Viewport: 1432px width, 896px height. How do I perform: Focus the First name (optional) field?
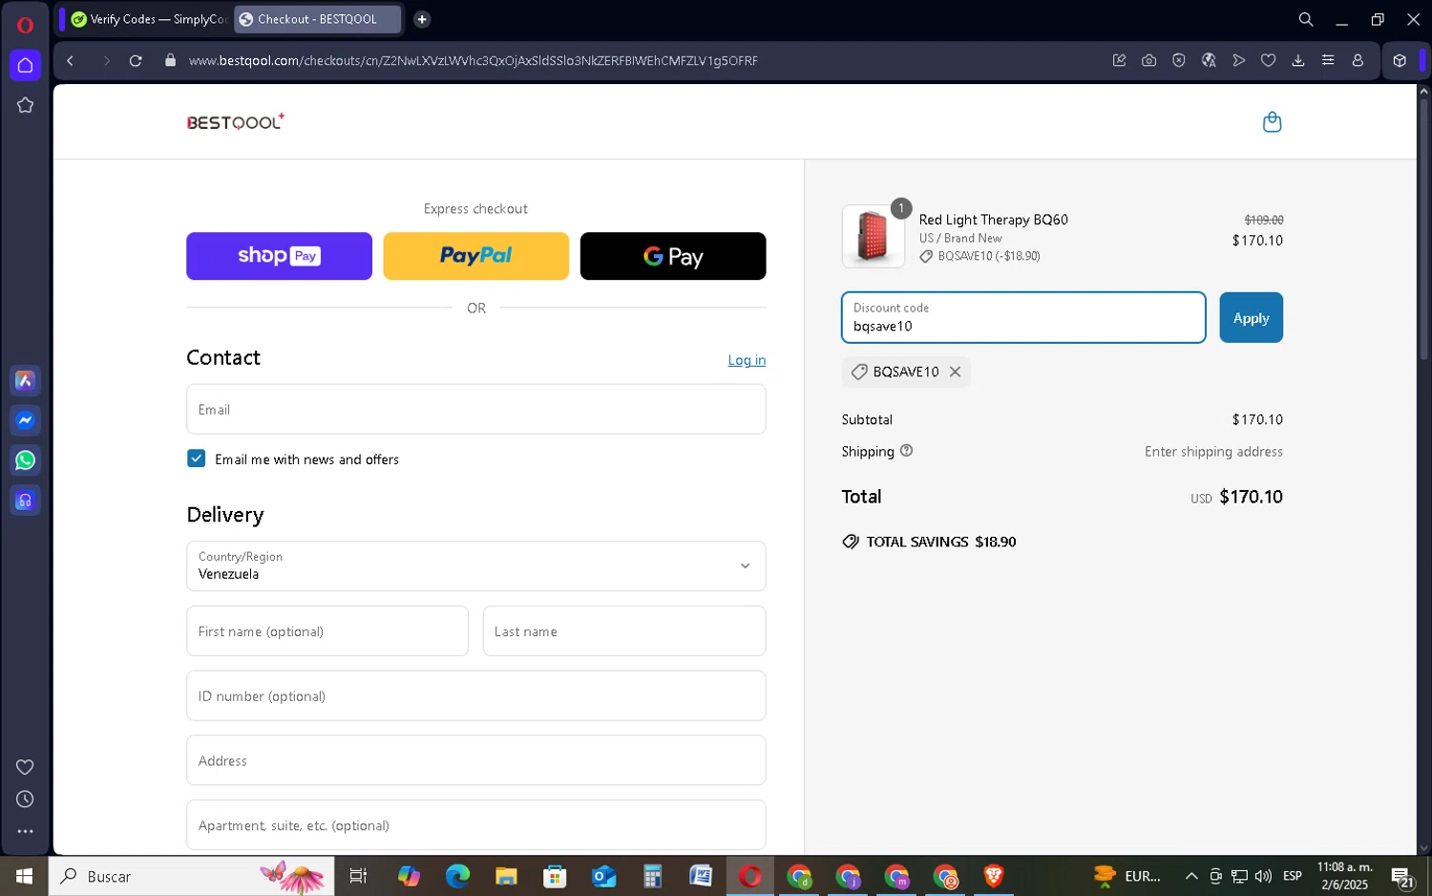(x=327, y=631)
